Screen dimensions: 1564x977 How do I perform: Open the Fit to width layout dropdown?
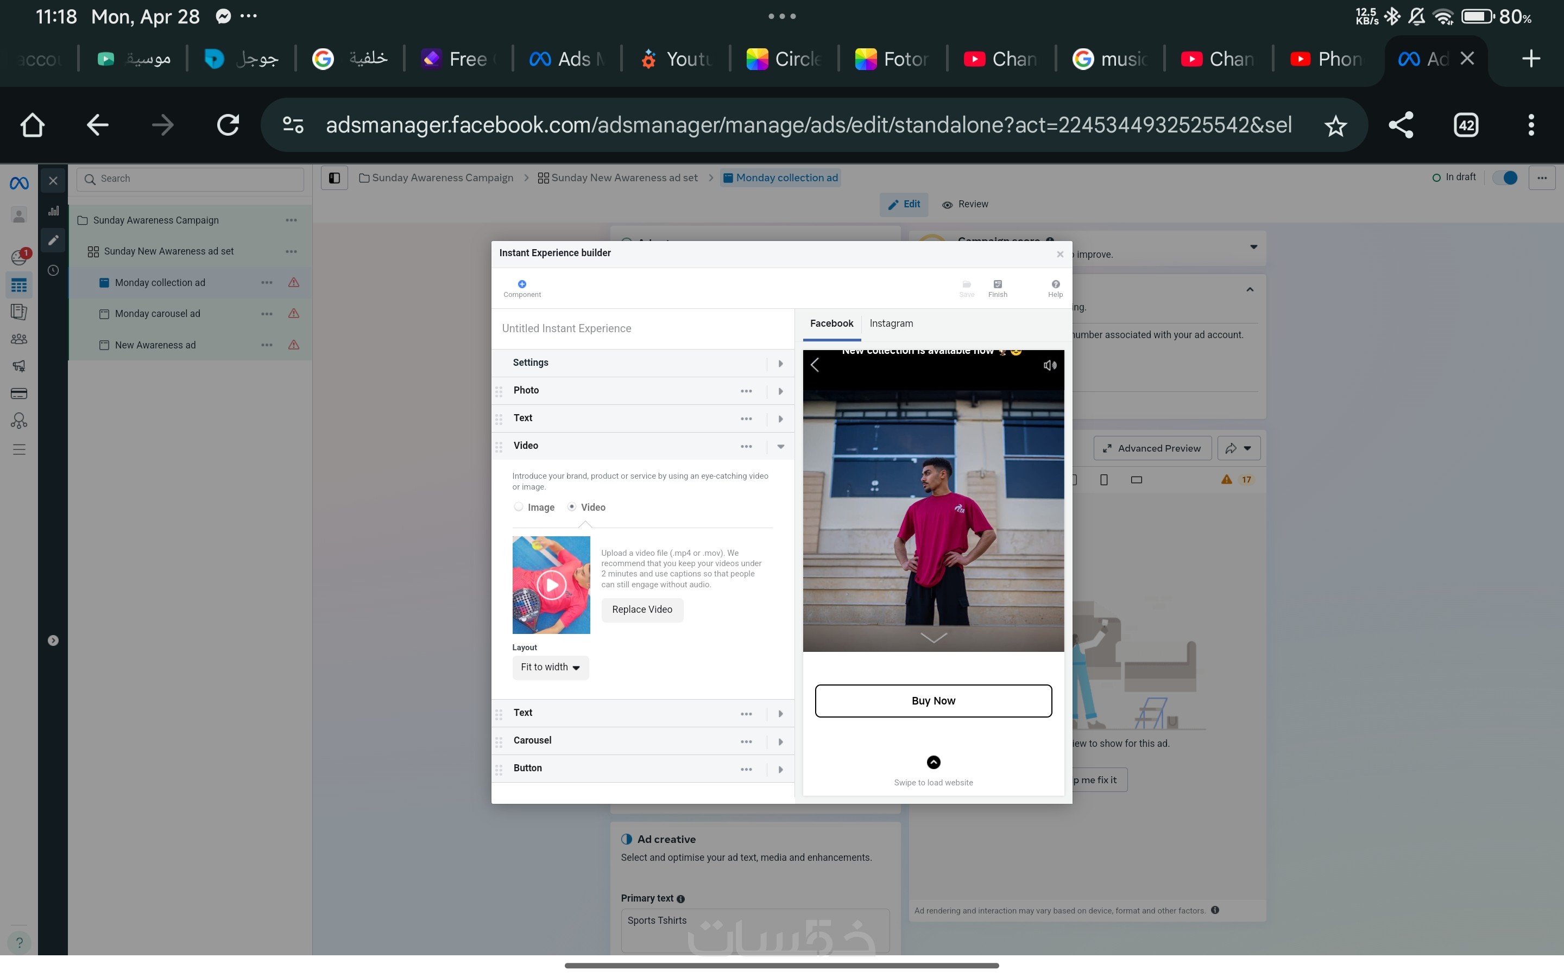point(550,668)
